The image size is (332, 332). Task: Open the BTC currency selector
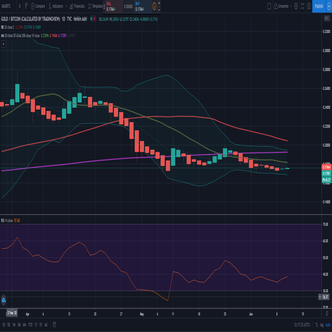[x=327, y=19]
